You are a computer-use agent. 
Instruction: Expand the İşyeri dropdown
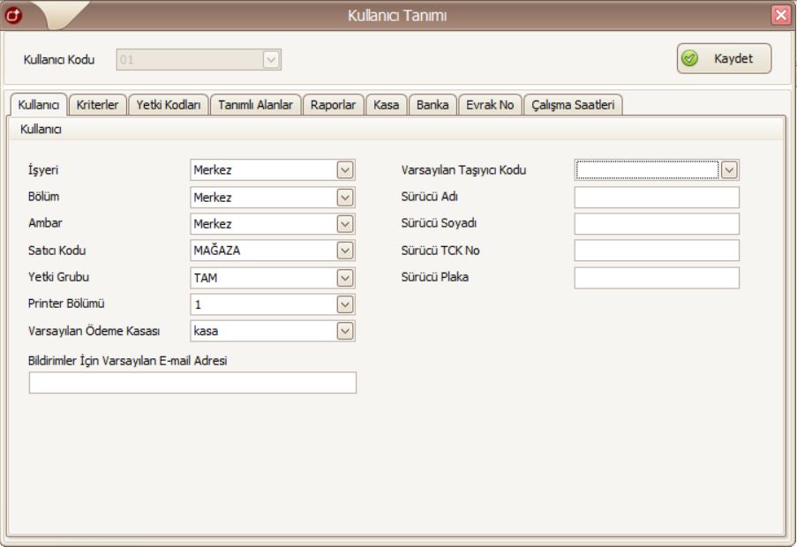(x=346, y=170)
